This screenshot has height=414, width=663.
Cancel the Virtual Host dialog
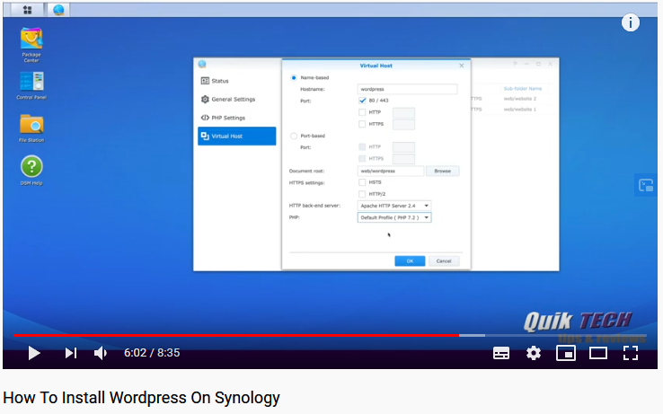pyautogui.click(x=444, y=261)
